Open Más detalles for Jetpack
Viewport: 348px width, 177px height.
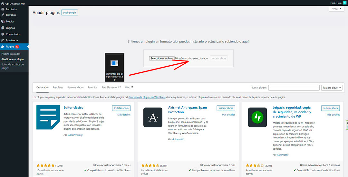(x=333, y=115)
